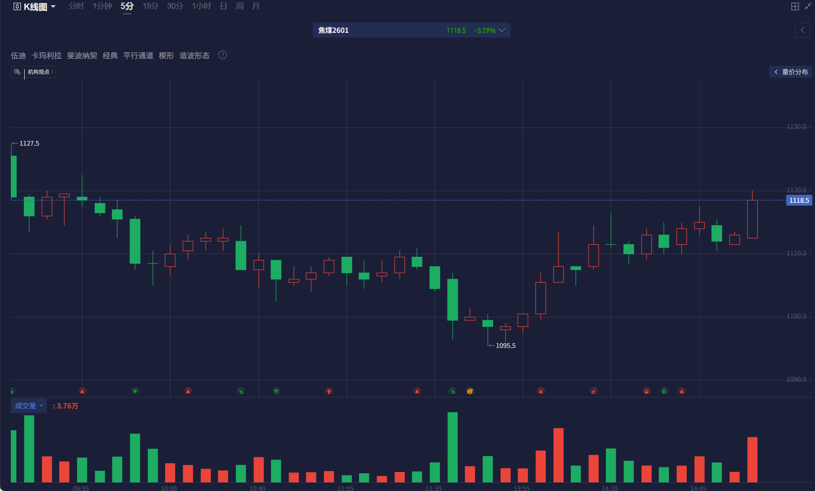Click the 1090.0 price axis label
This screenshot has height=491, width=815.
[x=796, y=379]
